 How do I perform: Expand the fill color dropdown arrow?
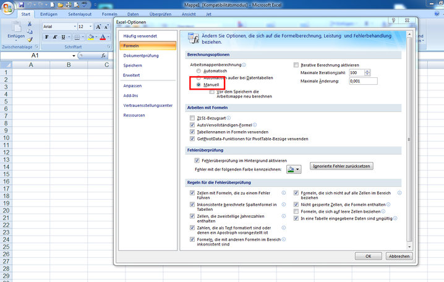[x=96, y=37]
